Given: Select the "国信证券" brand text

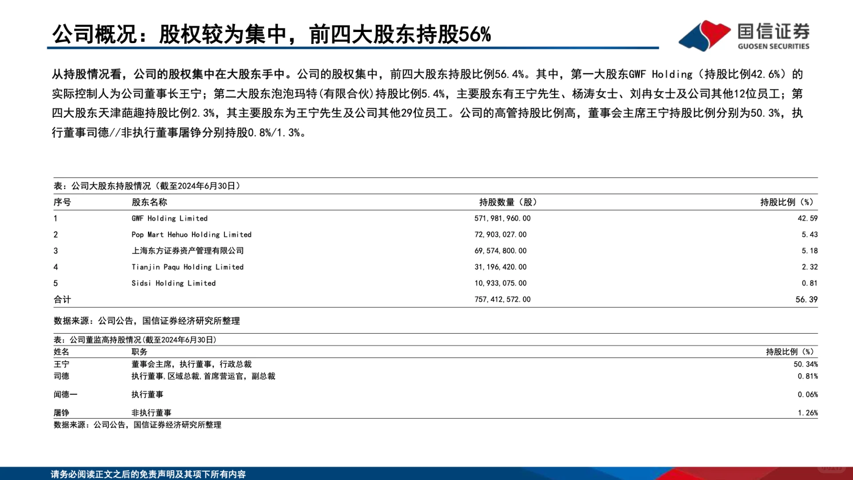Looking at the screenshot, I should point(773,32).
